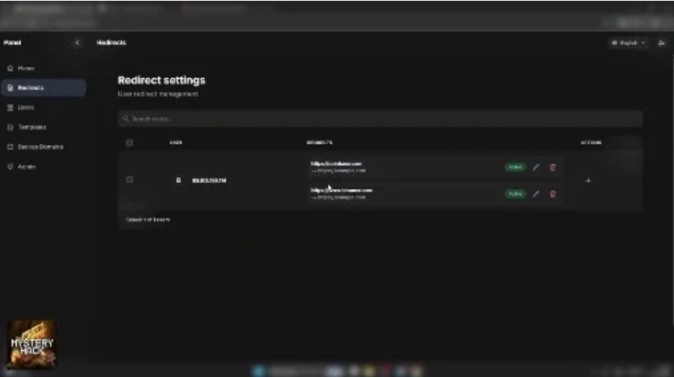This screenshot has width=674, height=377.
Task: Click the lock icon beside the user IP
Action: click(178, 180)
